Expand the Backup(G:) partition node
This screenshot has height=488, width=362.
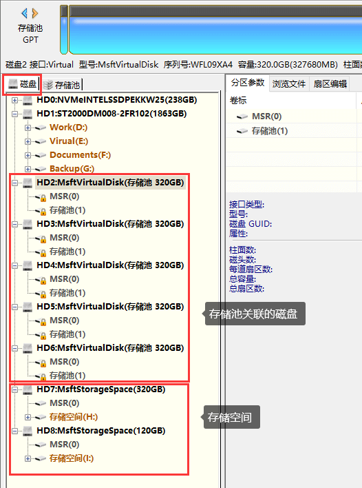click(28, 170)
